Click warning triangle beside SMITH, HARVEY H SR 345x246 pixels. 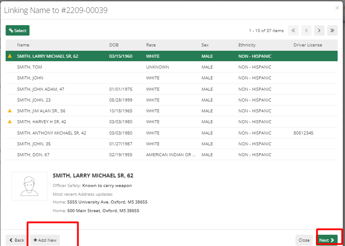click(10, 121)
